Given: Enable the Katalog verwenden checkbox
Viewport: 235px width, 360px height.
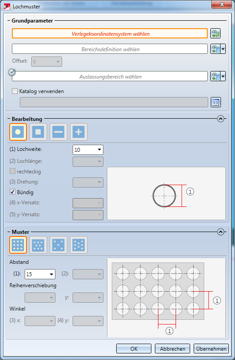Looking at the screenshot, I should [15, 91].
